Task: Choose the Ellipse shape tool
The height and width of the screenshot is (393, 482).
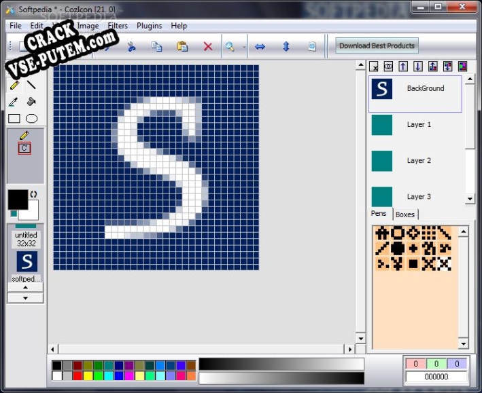Action: 31,119
